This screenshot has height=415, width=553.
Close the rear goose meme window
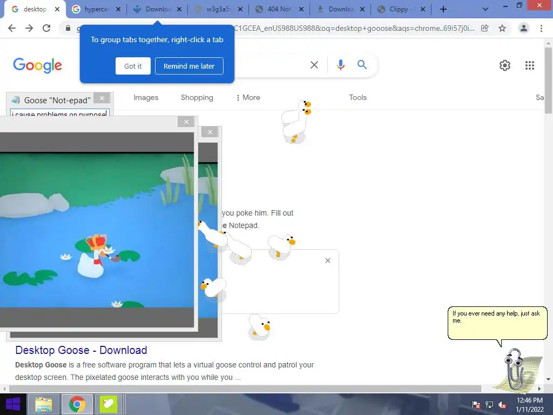click(210, 132)
